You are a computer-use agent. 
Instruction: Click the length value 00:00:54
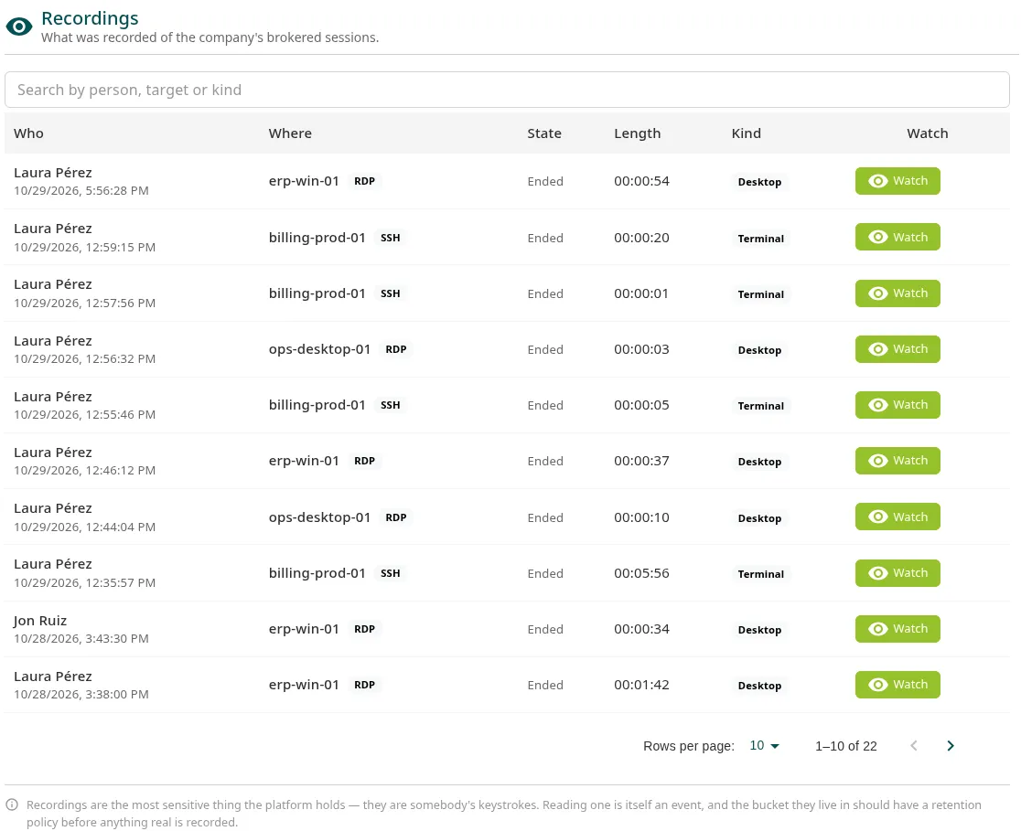click(641, 181)
